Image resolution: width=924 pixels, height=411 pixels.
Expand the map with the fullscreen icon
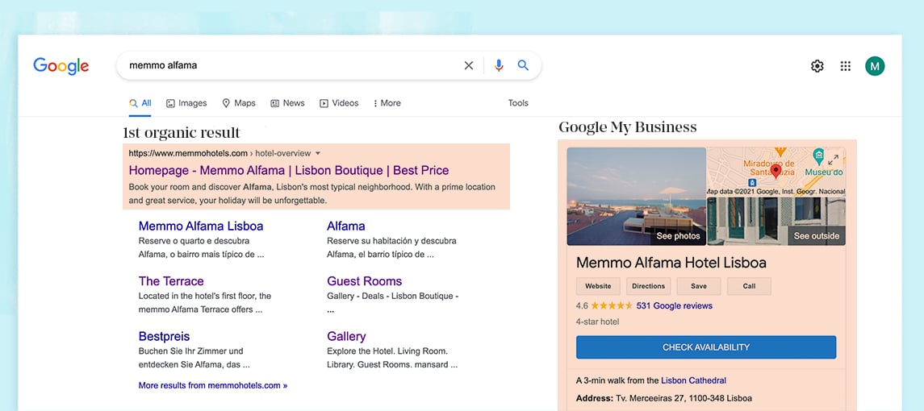point(834,160)
